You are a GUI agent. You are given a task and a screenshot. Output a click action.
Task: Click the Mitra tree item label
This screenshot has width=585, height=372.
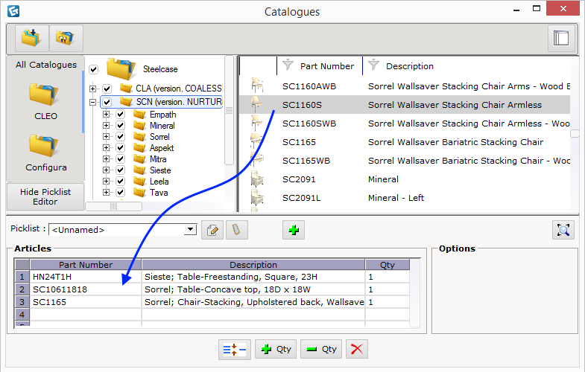158,159
